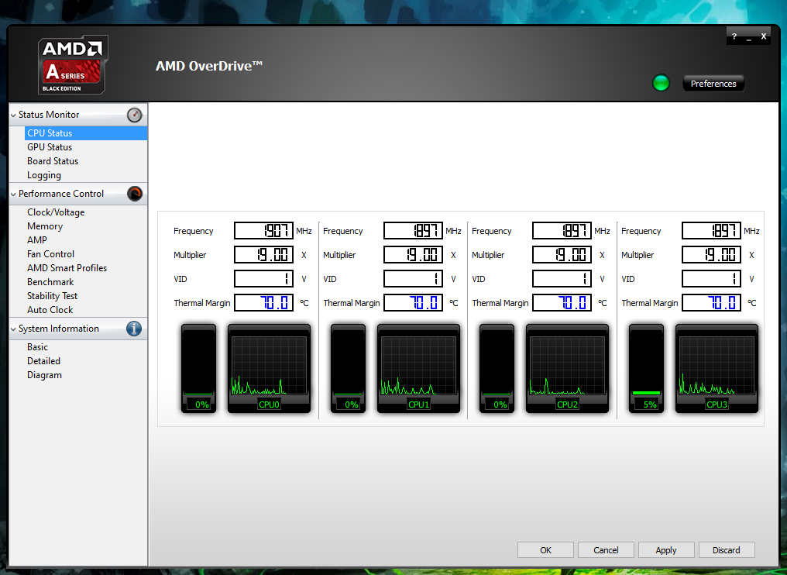The height and width of the screenshot is (575, 787).
Task: Open the Logging page
Action: click(44, 175)
